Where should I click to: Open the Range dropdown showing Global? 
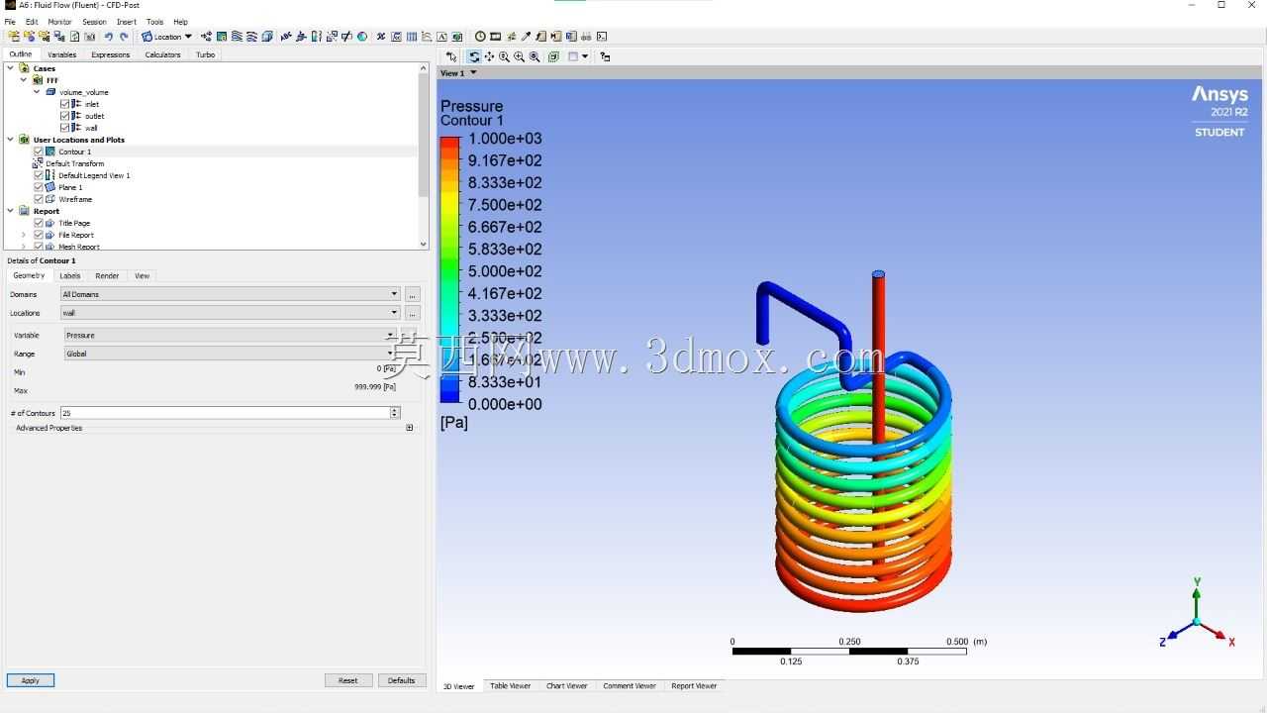click(x=230, y=354)
